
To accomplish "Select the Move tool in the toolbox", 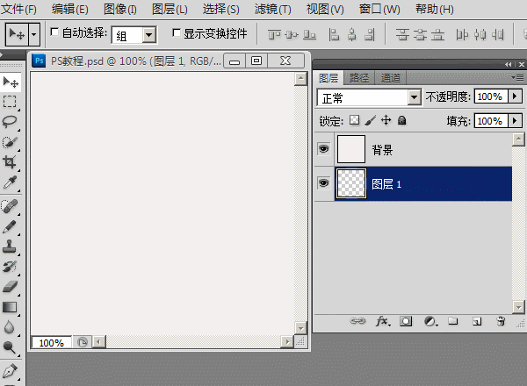I will [11, 82].
